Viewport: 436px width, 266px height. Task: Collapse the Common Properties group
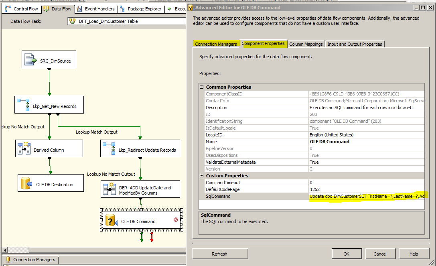[x=201, y=87]
